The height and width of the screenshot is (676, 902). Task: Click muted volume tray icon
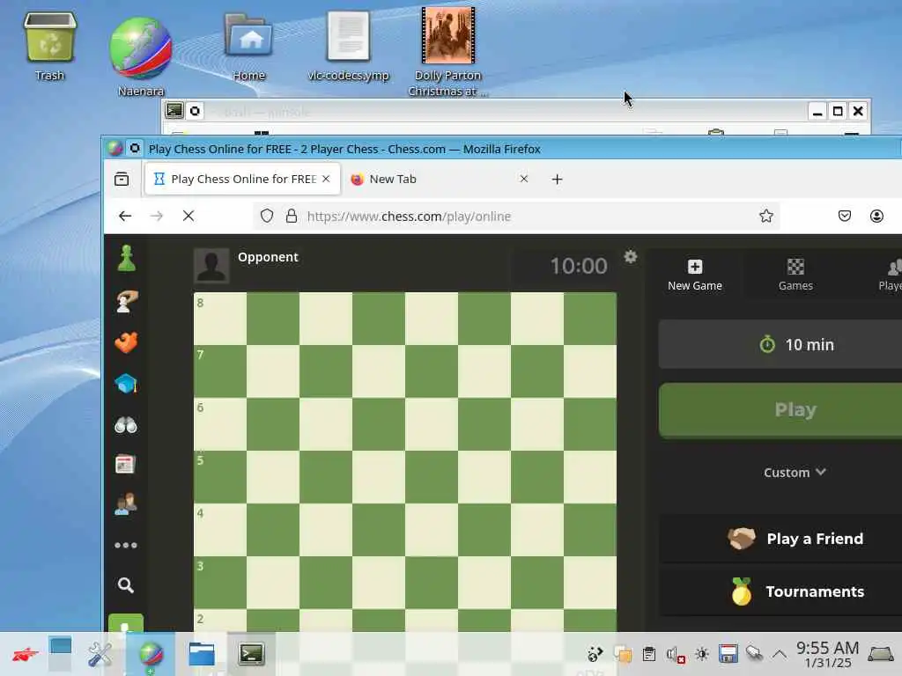pos(676,654)
